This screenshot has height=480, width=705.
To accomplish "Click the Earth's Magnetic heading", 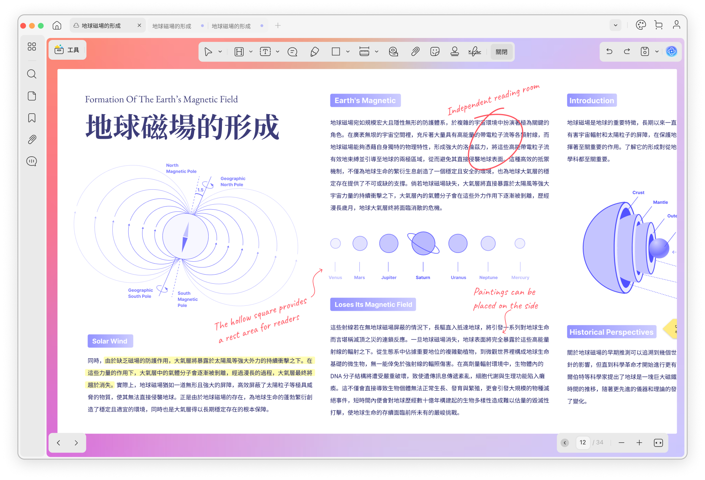I will click(365, 100).
